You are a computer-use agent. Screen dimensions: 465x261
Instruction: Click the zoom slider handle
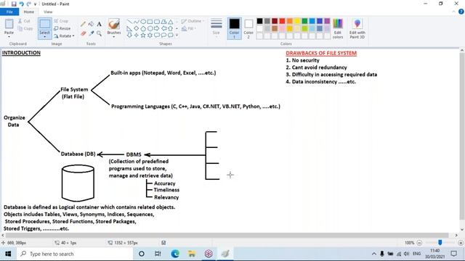[x=440, y=243]
